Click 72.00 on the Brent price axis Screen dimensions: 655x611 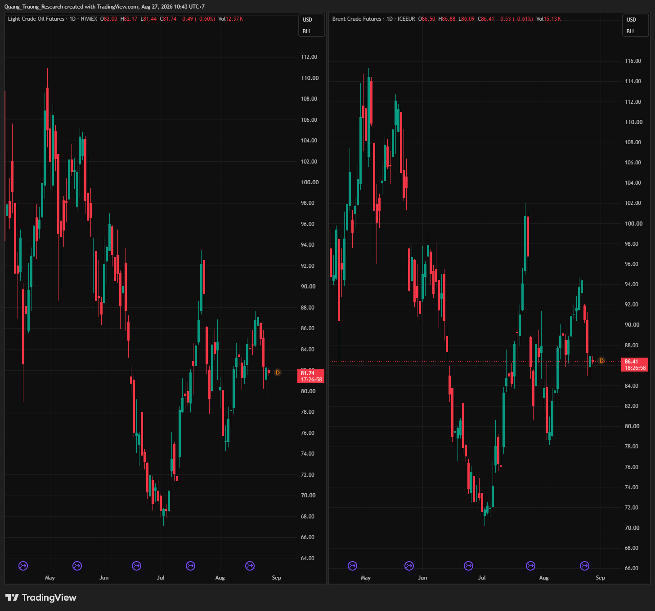[632, 508]
